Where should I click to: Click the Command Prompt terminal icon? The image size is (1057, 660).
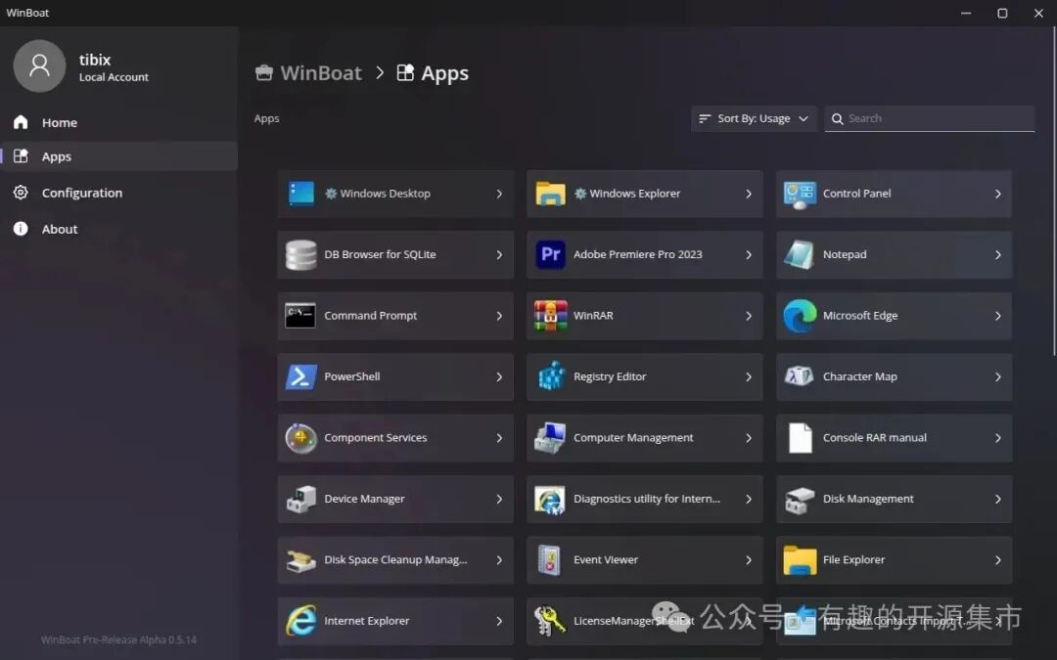pos(300,316)
